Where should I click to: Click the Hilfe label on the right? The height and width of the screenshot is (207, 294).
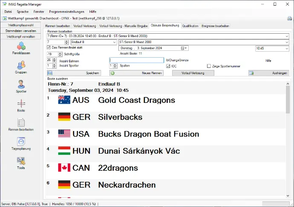coord(268,61)
